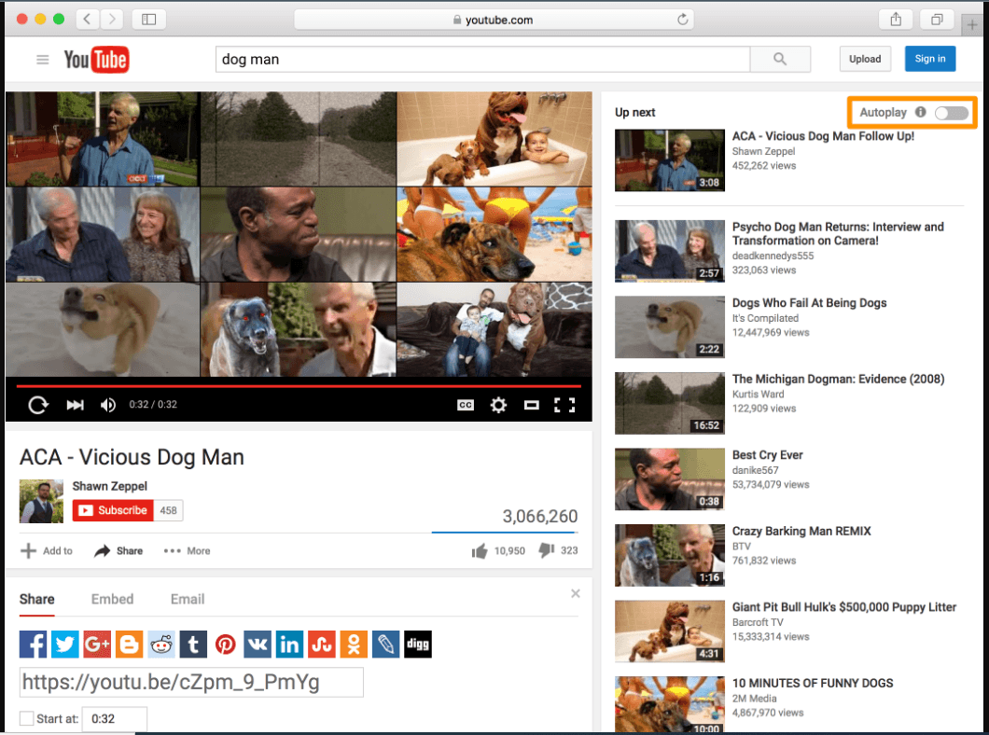
Task: Switch to the Embed tab
Action: tap(112, 599)
